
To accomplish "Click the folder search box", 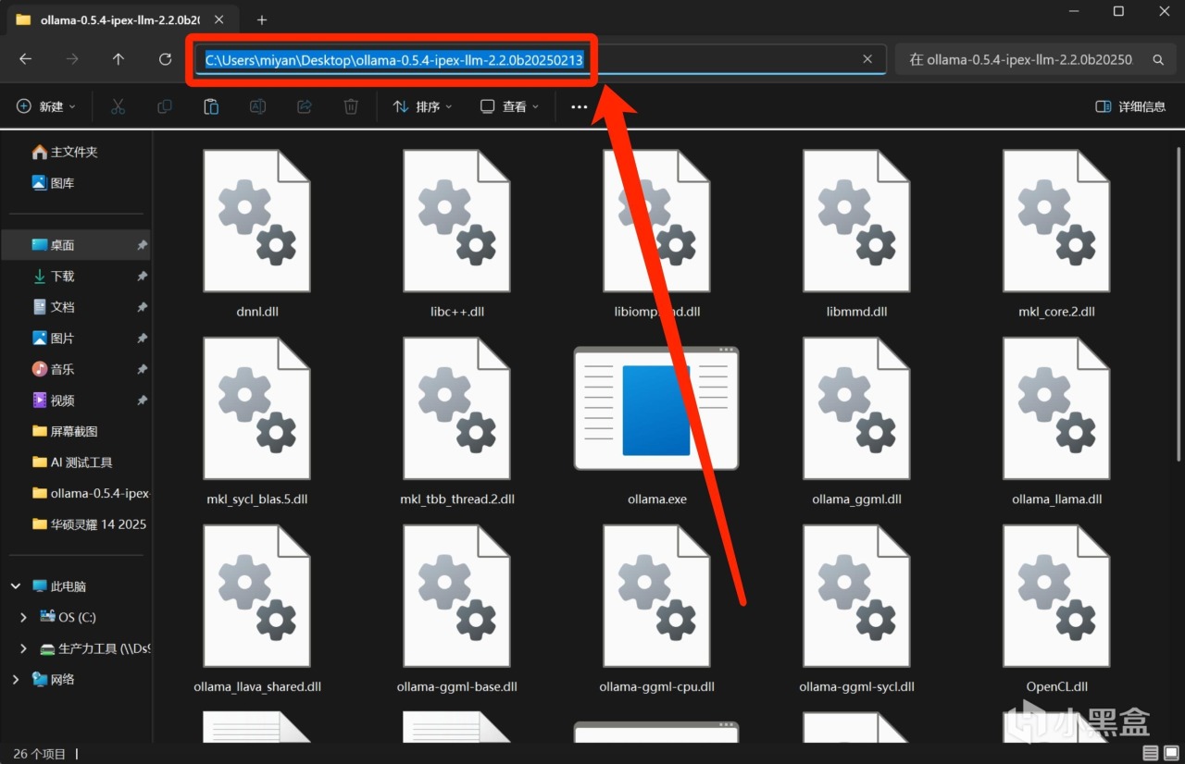I will click(x=1034, y=59).
